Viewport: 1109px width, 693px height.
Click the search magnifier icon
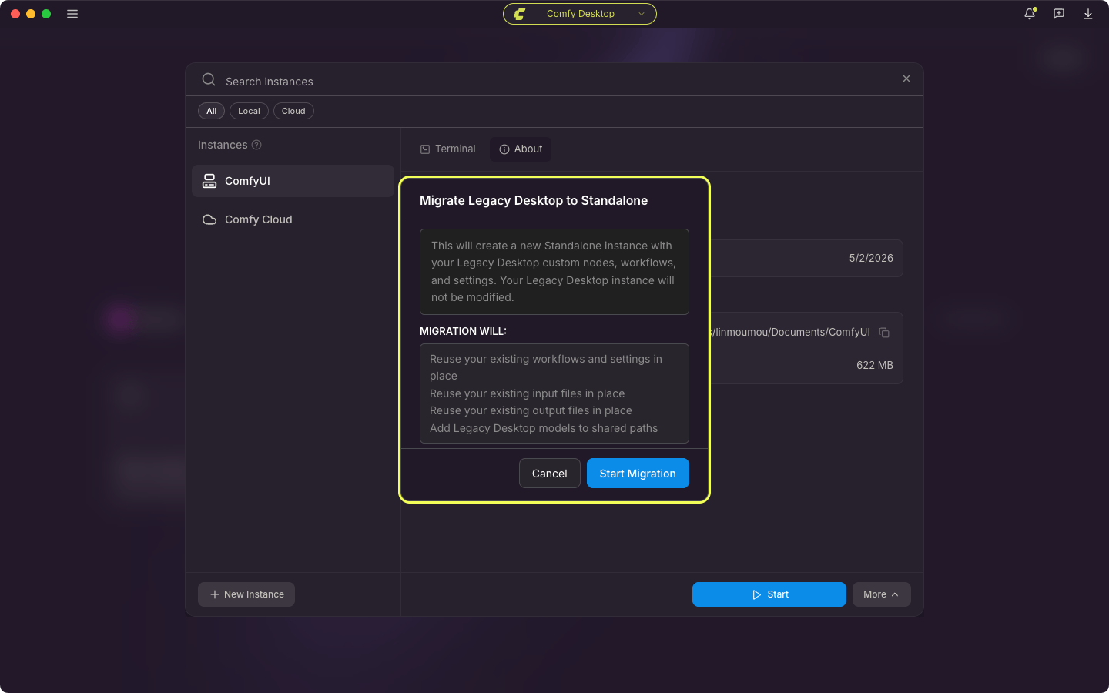209,79
